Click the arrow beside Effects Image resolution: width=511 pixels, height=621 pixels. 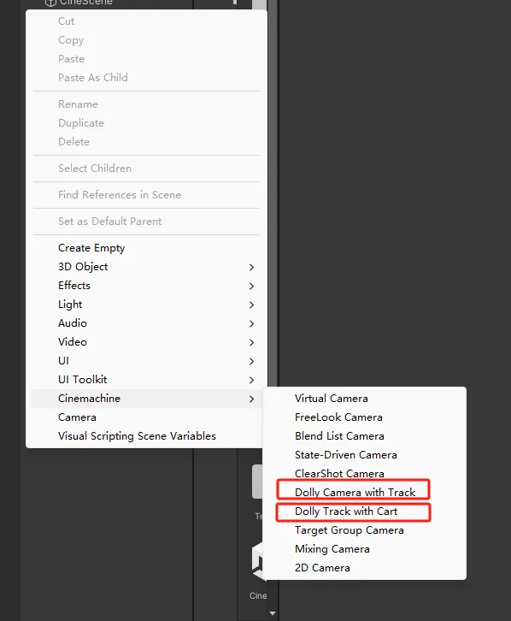[x=251, y=286]
